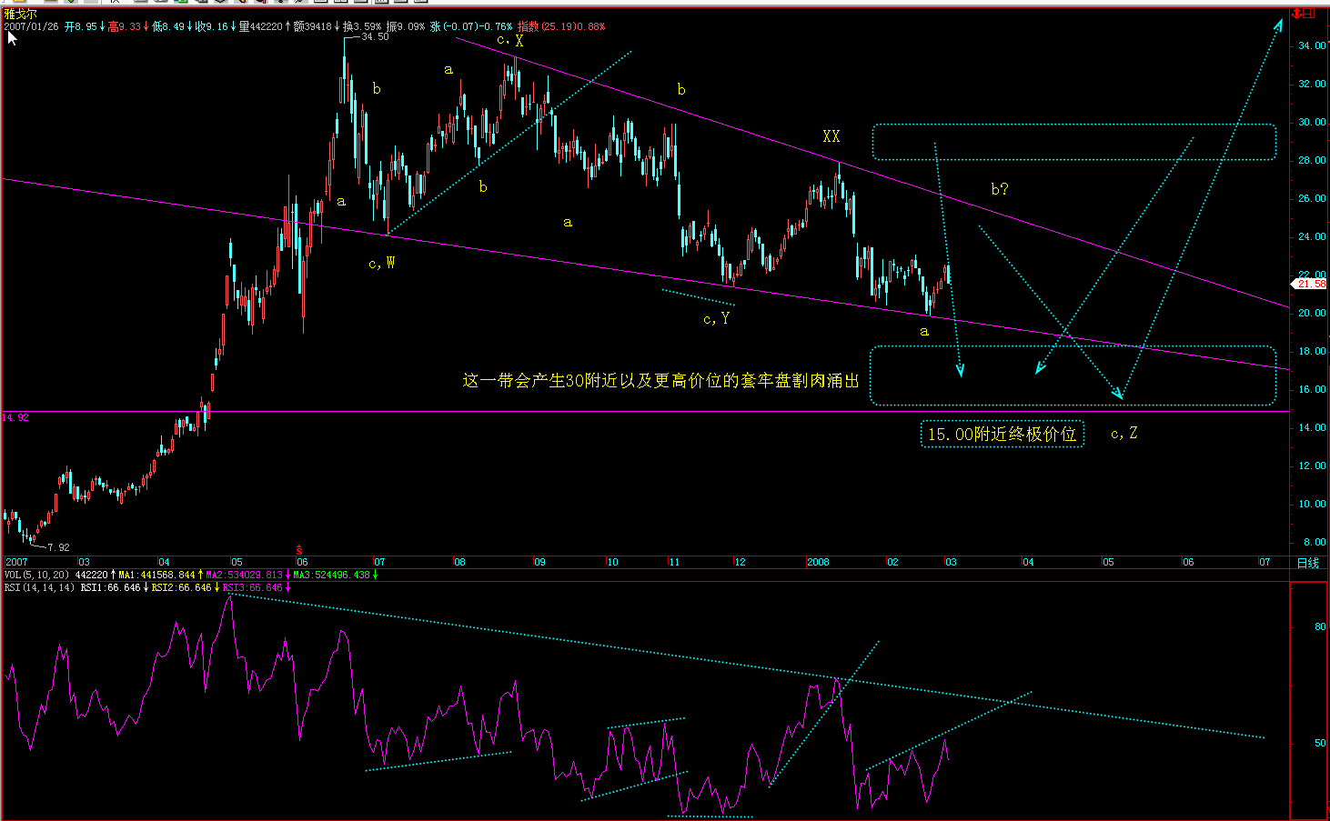Click the red window layout icon beside the anchor
This screenshot has height=821, width=1330.
(1308, 14)
